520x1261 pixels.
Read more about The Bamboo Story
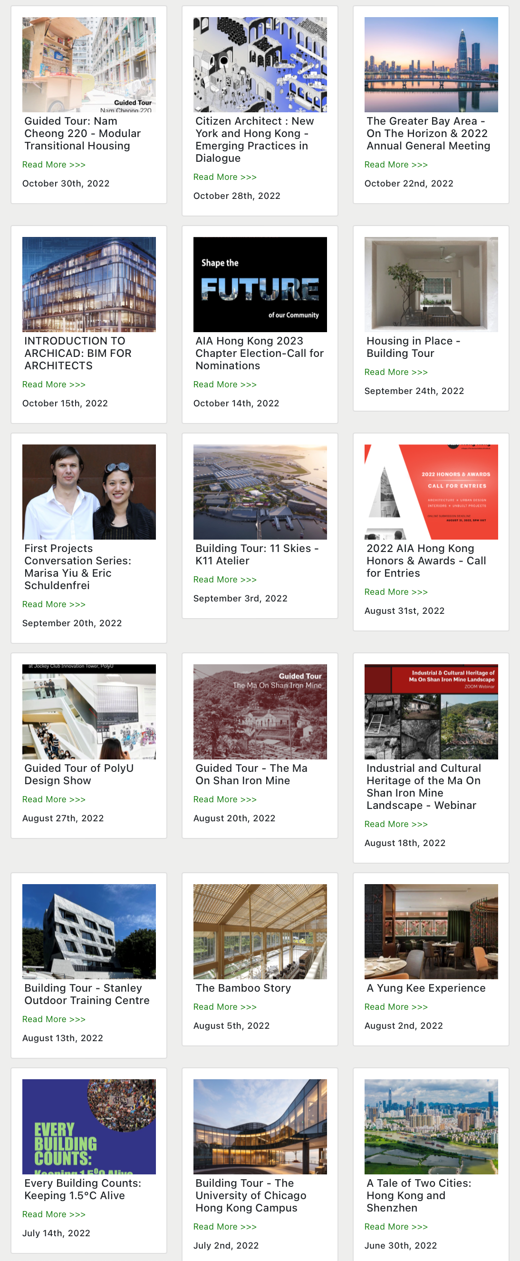(x=225, y=1007)
